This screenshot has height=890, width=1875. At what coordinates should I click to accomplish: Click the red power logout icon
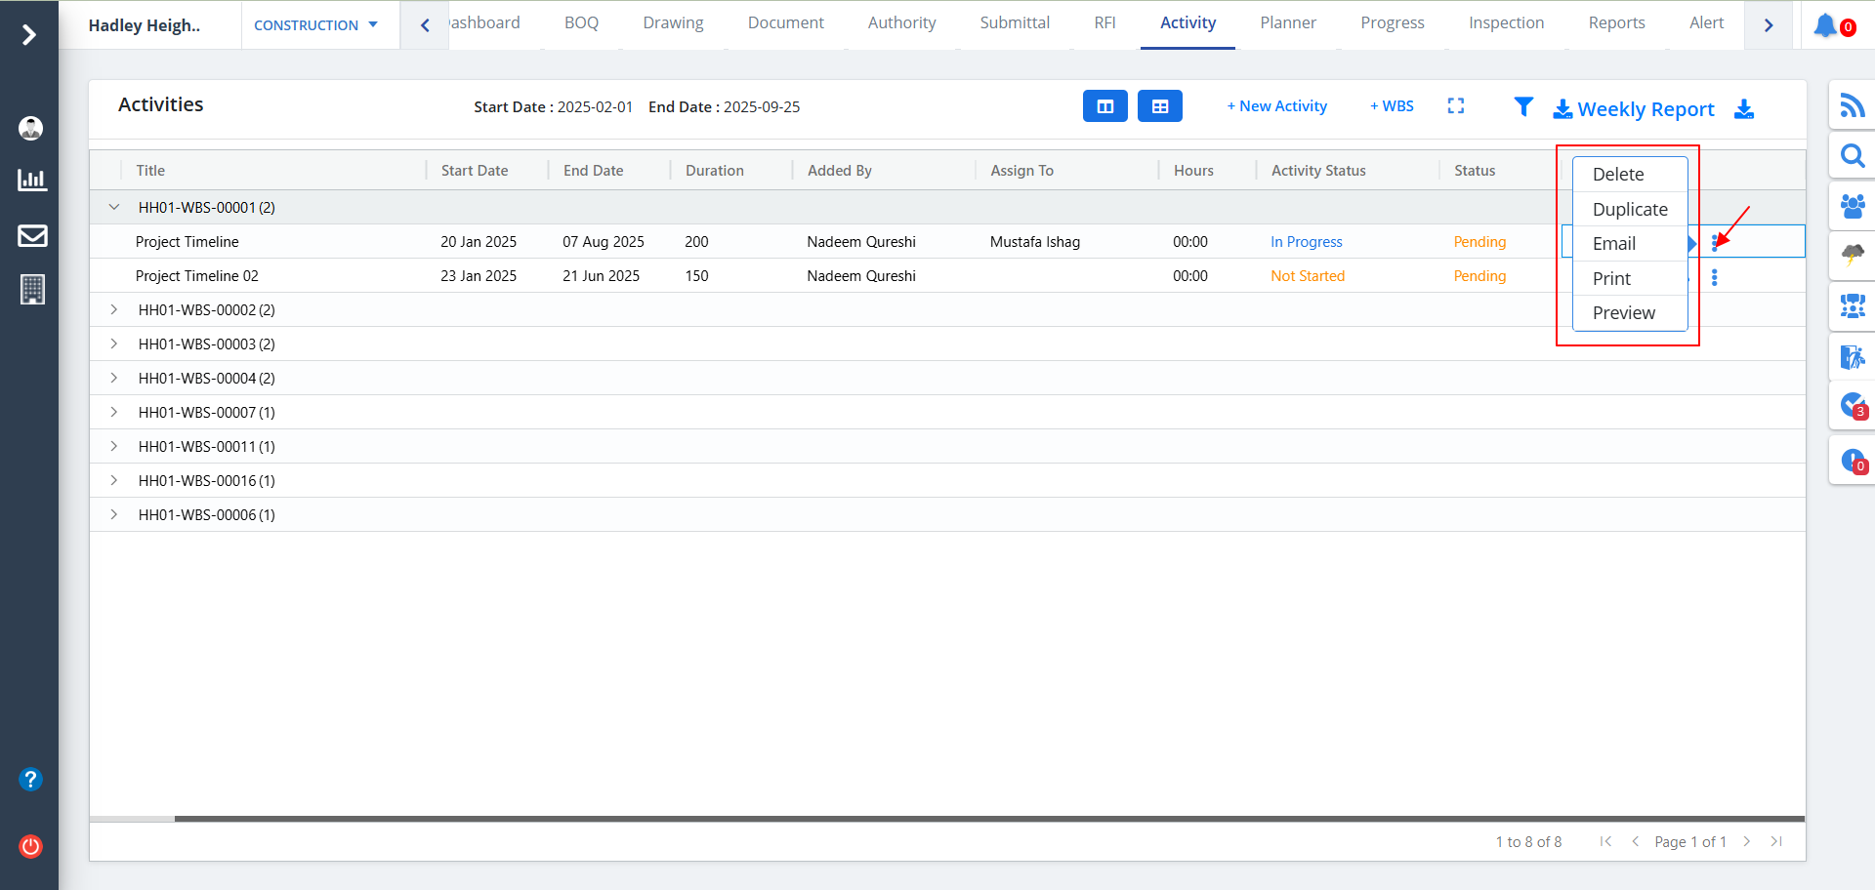click(31, 846)
